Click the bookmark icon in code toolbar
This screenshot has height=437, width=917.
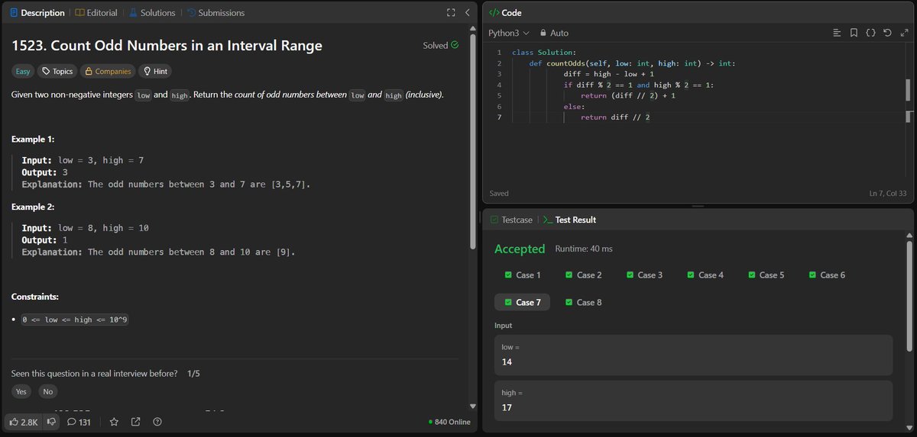tap(854, 33)
